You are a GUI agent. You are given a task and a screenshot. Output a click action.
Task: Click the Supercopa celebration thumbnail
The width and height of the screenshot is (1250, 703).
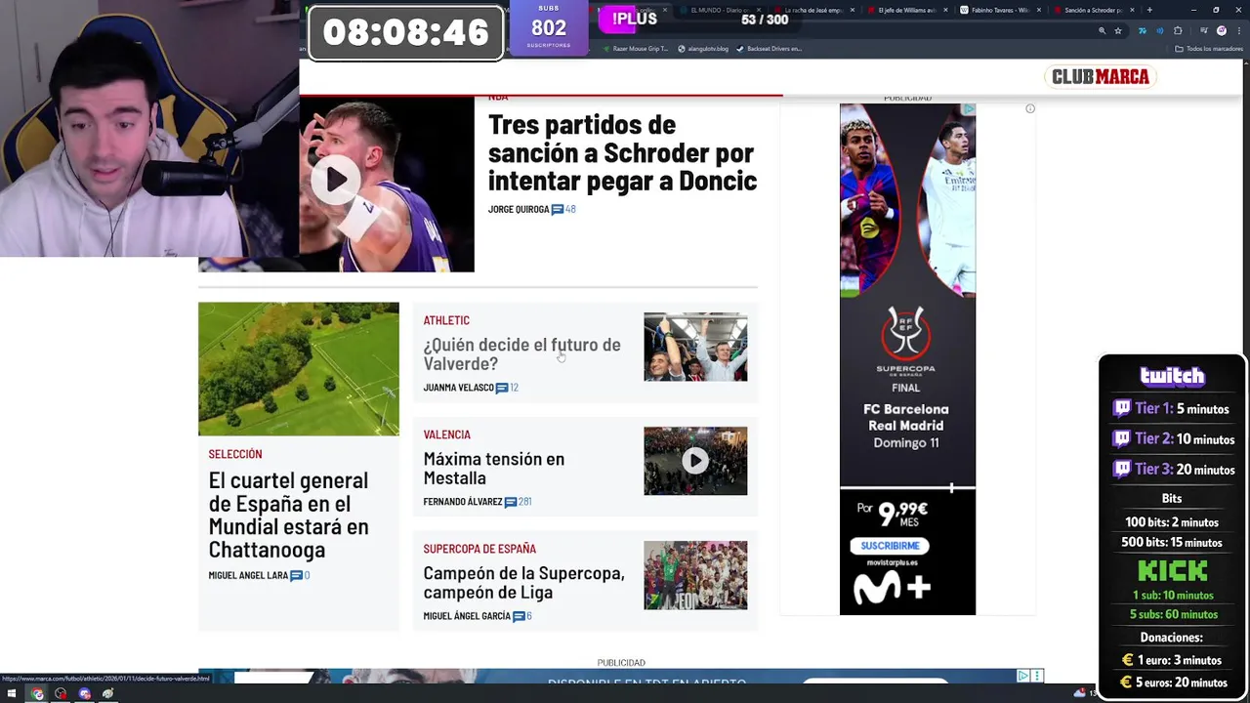(695, 575)
